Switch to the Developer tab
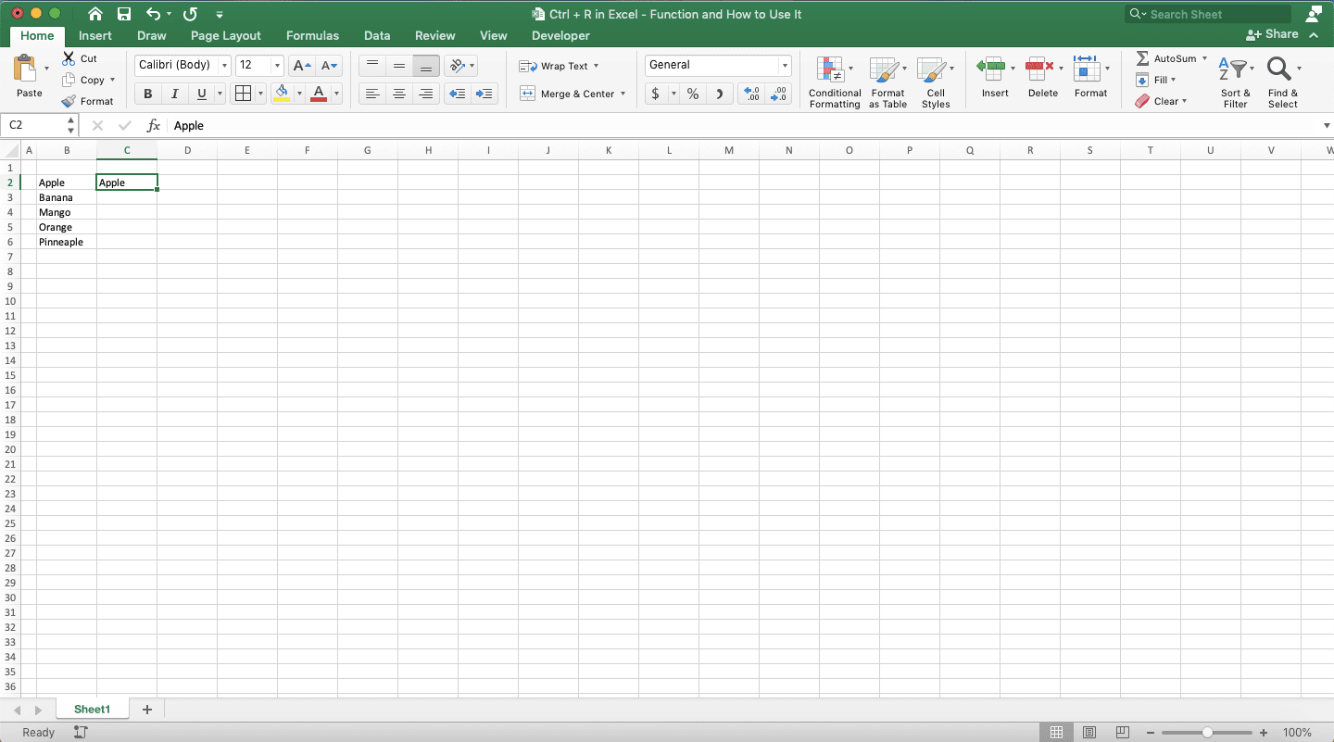This screenshot has height=742, width=1334. tap(560, 35)
